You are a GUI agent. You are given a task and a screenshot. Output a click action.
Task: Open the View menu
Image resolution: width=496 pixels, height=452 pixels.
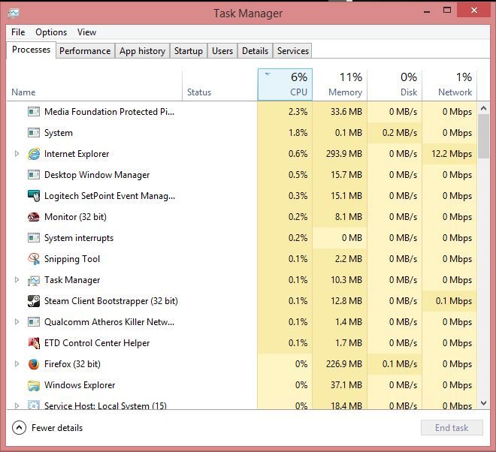click(86, 32)
